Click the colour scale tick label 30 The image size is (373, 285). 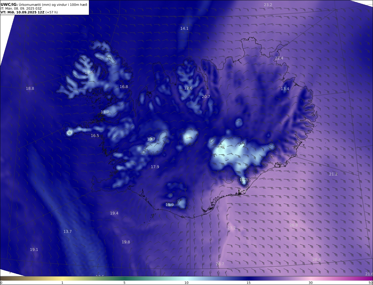(x=311, y=283)
